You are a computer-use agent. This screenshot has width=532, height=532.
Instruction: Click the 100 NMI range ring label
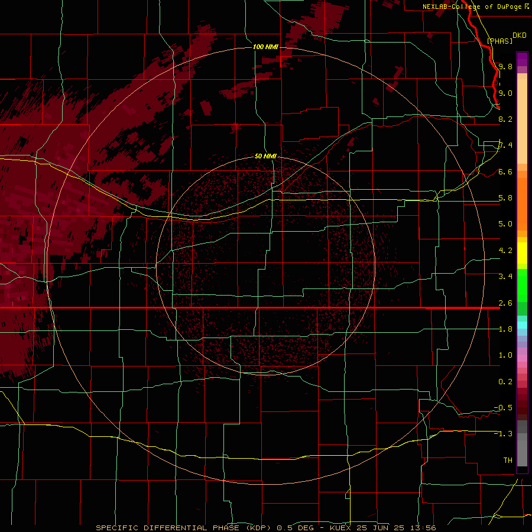265,47
